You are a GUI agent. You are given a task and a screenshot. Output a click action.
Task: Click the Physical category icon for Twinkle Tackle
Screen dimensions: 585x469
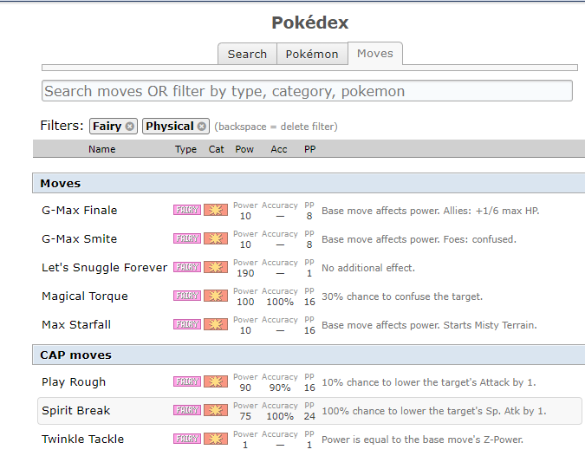[216, 439]
